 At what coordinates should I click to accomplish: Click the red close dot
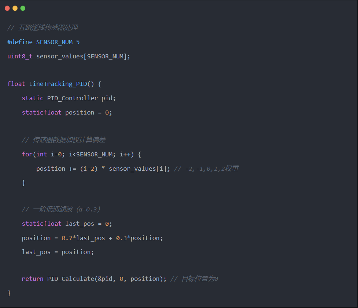[x=7, y=8]
